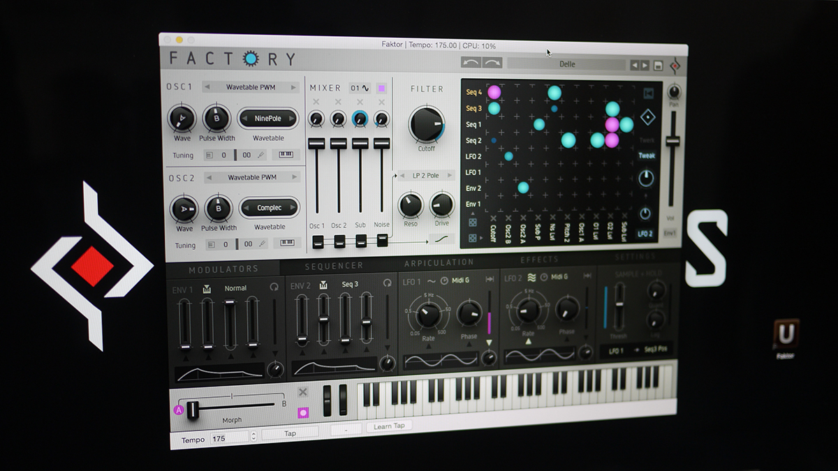Click the LFO 2 clock sync icon

click(543, 277)
